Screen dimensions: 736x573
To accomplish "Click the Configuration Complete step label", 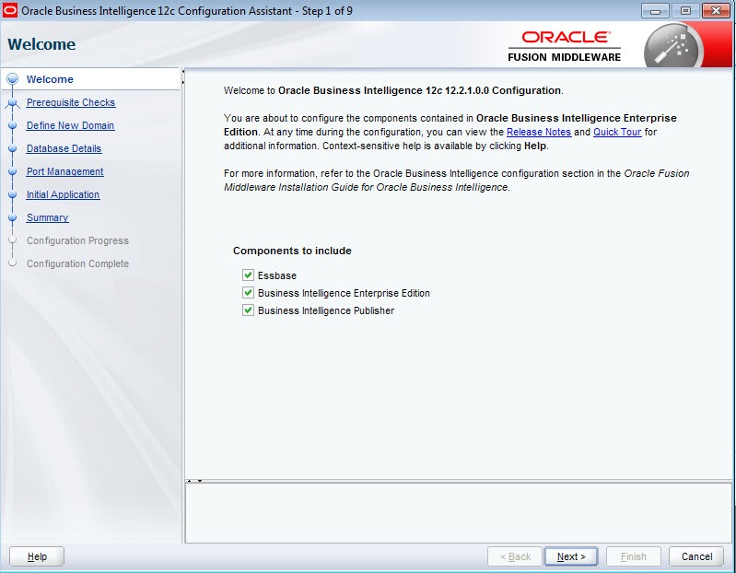I will click(x=77, y=263).
